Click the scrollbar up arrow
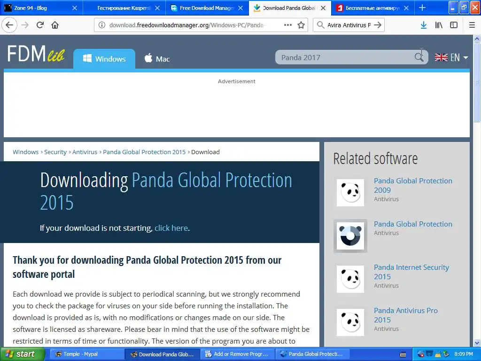The width and height of the screenshot is (481, 361). 477,39
